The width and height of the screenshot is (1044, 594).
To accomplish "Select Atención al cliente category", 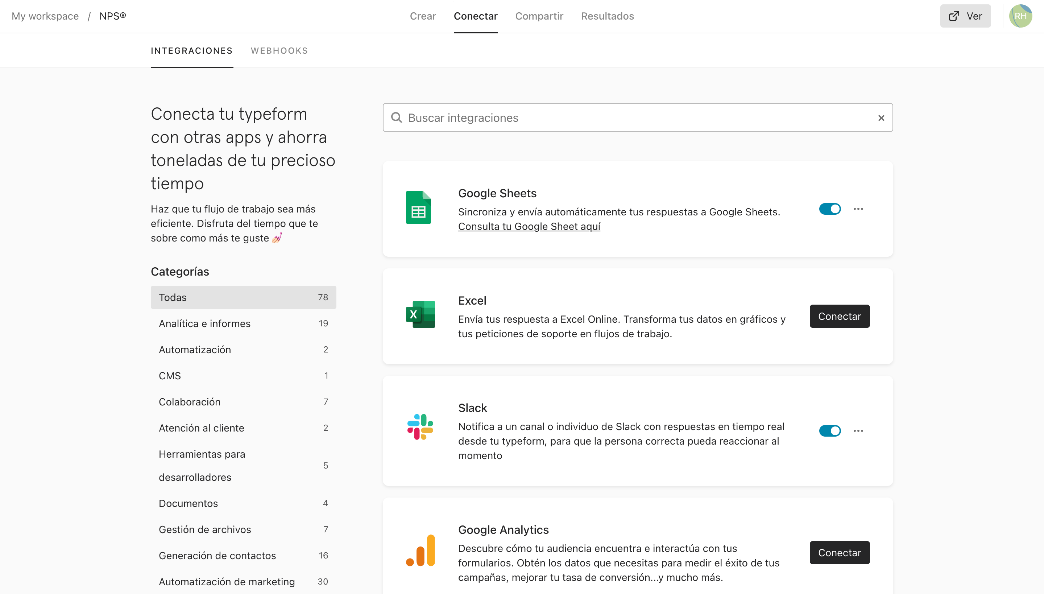I will pos(244,428).
